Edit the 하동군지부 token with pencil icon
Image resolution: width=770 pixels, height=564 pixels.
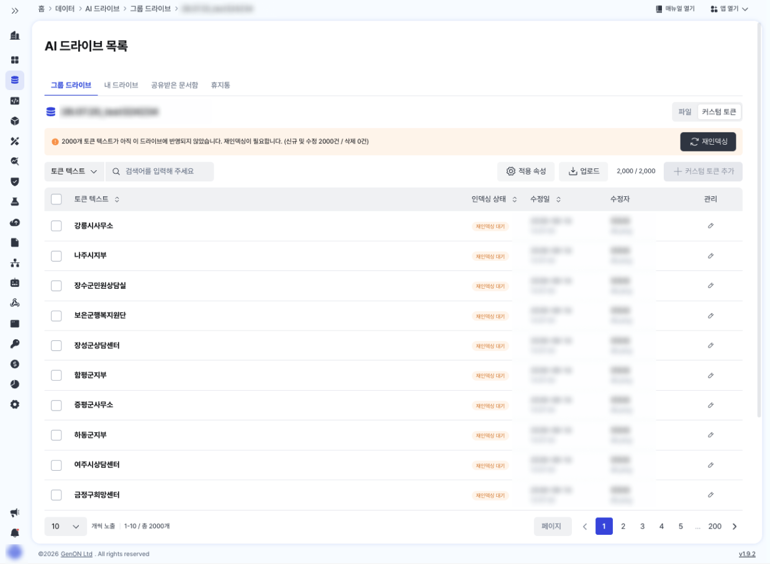[710, 435]
